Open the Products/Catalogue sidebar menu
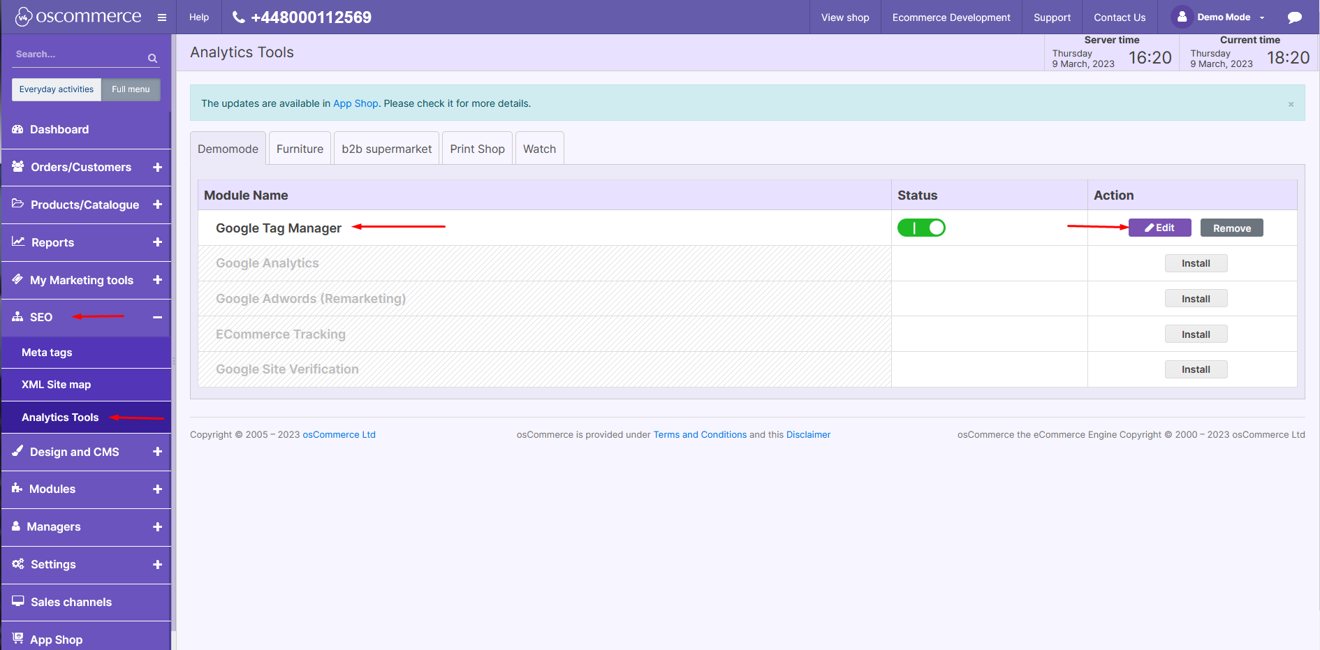 click(x=86, y=205)
